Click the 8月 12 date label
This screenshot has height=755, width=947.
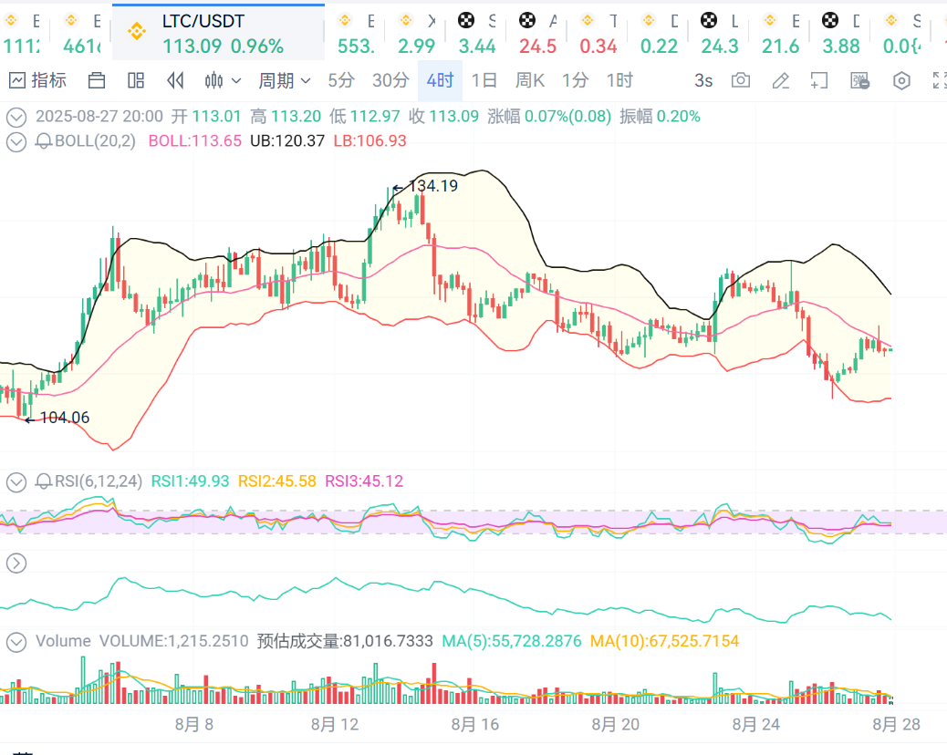click(x=335, y=724)
